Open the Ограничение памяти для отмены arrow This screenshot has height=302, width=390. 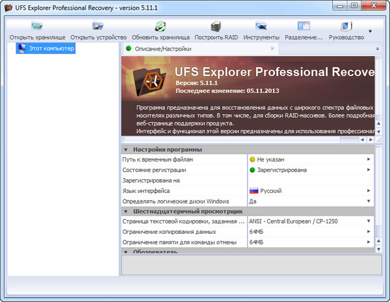[369, 242]
